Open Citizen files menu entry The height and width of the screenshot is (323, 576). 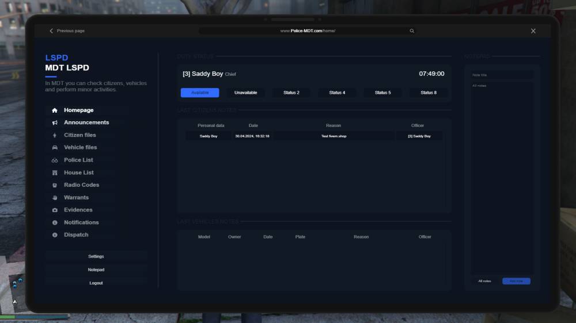79,135
